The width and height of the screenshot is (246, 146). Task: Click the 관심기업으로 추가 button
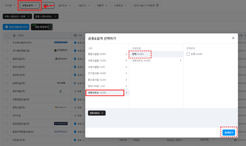point(16,27)
